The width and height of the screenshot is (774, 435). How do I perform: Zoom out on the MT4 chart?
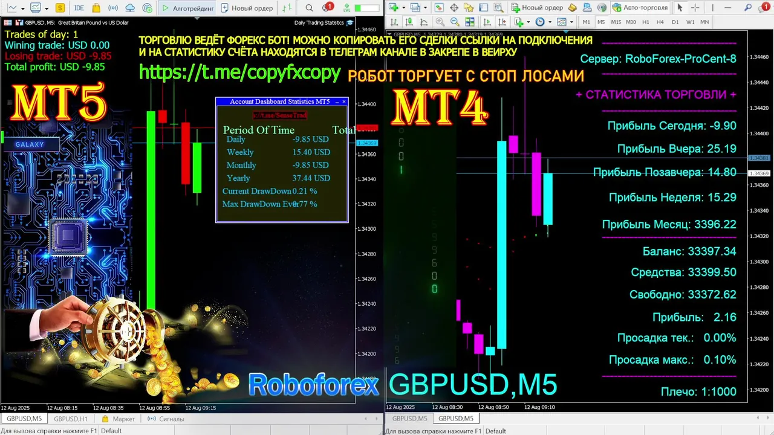point(455,22)
